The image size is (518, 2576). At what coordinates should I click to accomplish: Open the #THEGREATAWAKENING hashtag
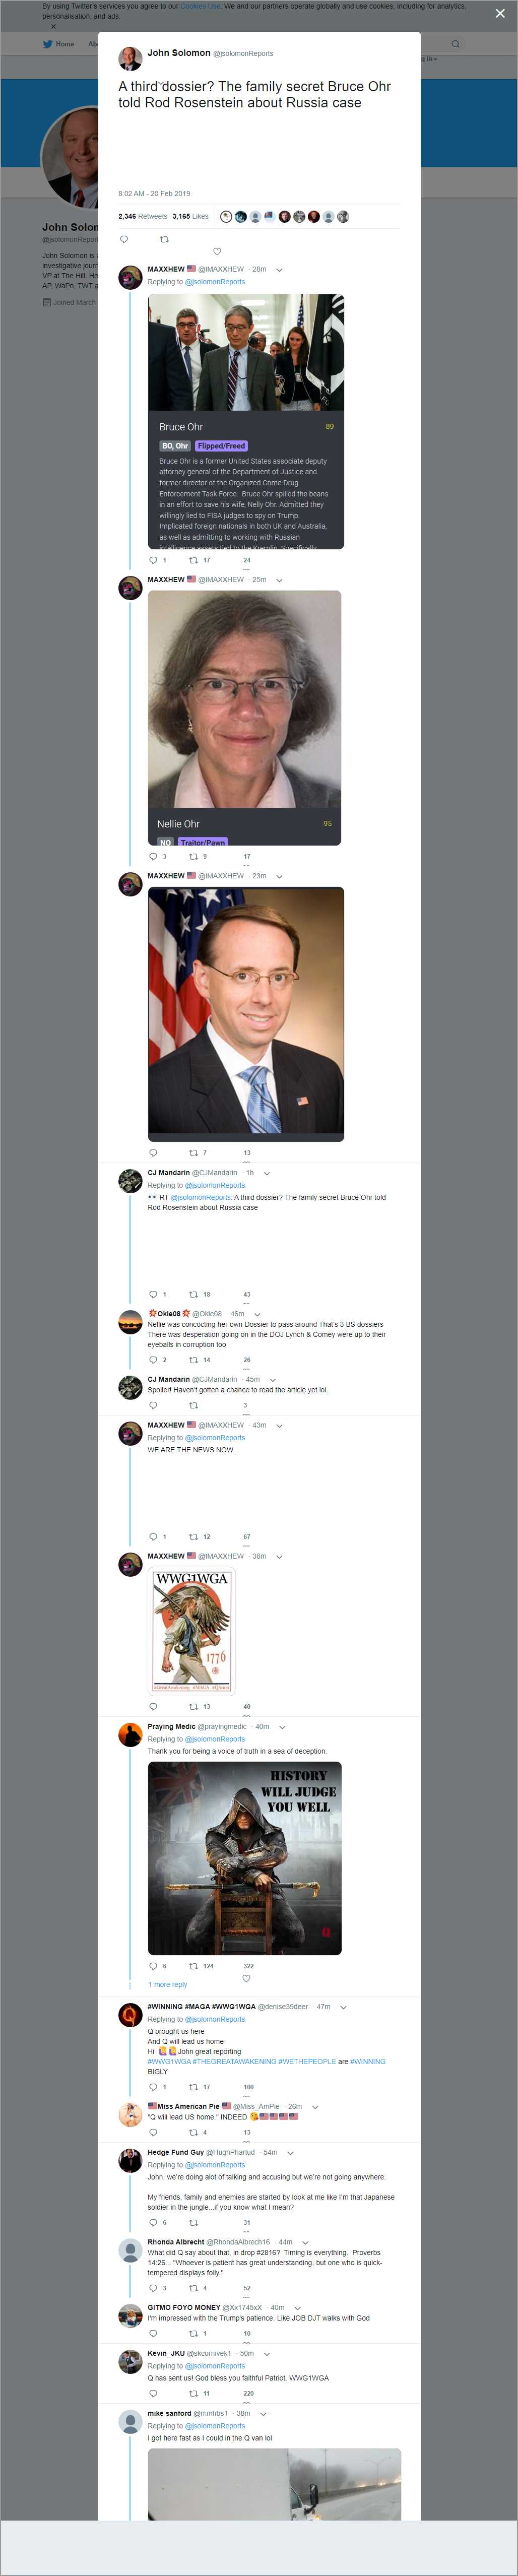pyautogui.click(x=234, y=2062)
